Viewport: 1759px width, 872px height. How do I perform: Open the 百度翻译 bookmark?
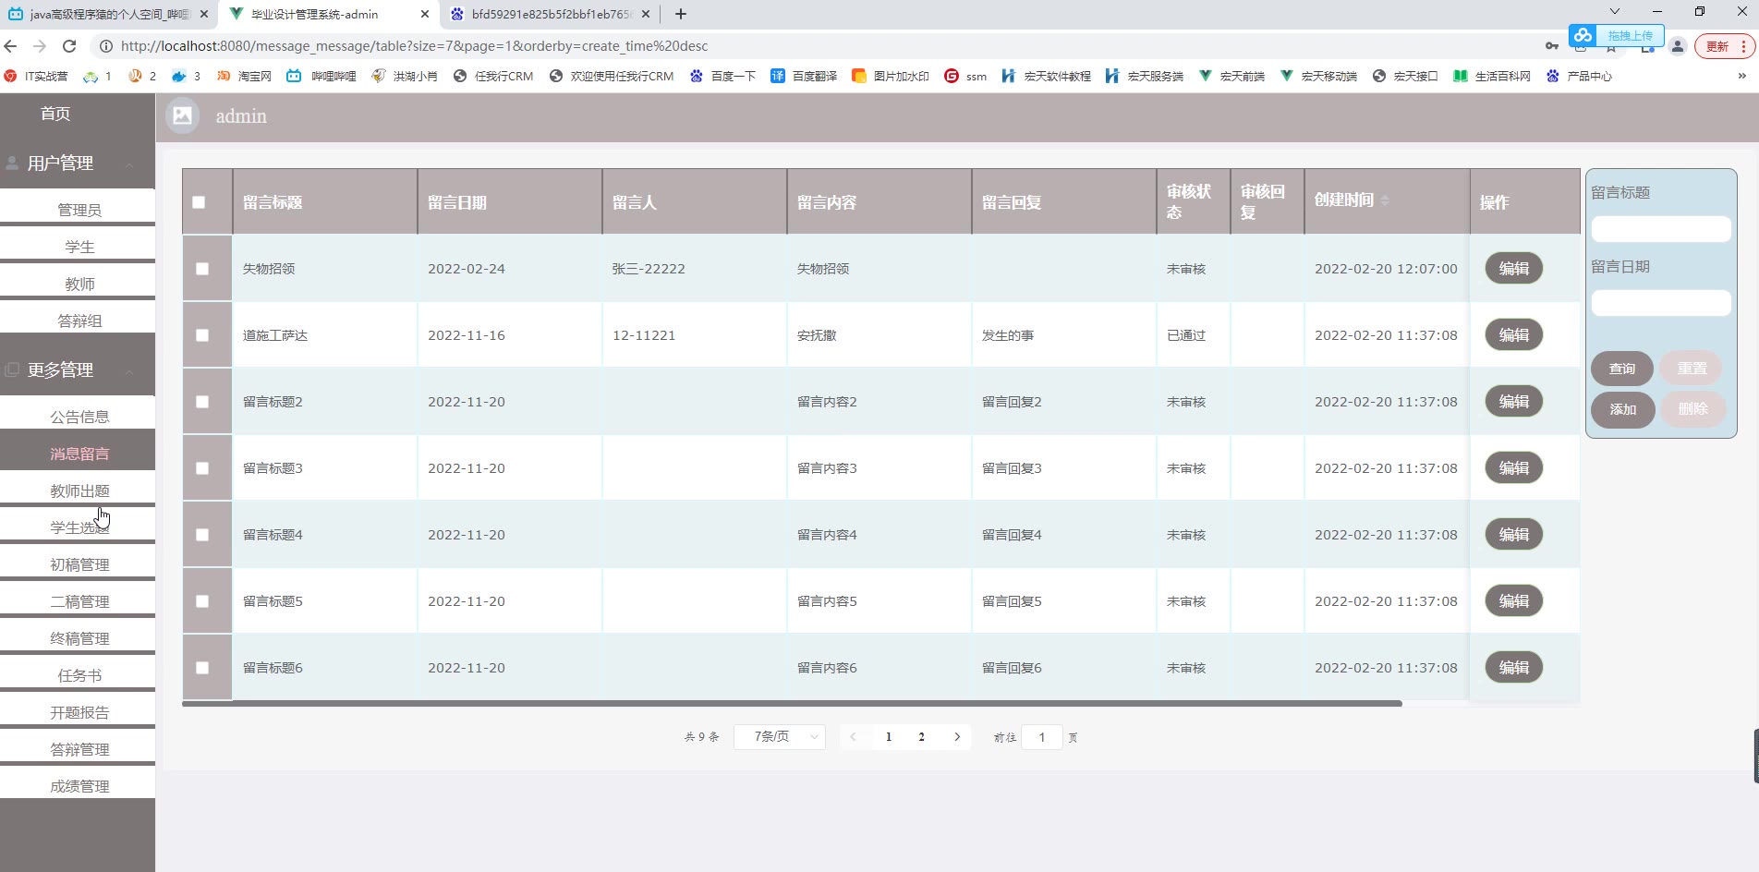804,76
